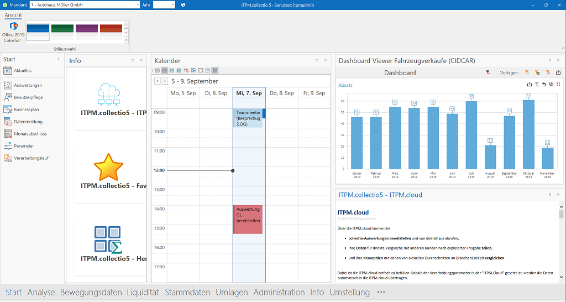The image size is (566, 302).
Task: Expand the Stilauswahl gallery with the bottom arrow
Action: tap(126, 40)
